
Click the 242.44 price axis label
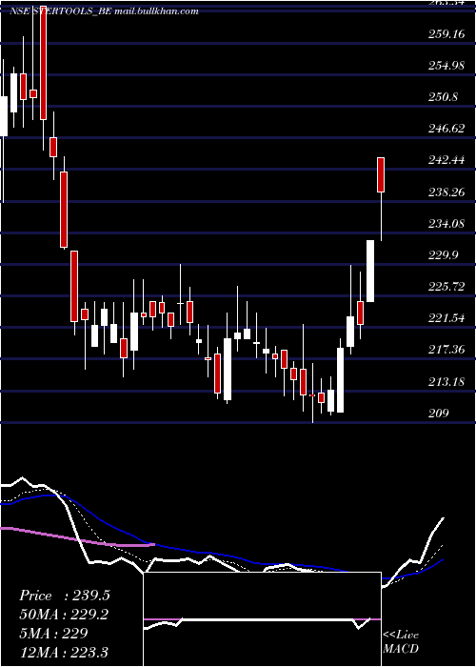click(446, 160)
